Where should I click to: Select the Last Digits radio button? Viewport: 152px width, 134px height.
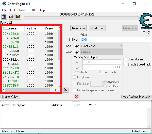(x=105, y=86)
